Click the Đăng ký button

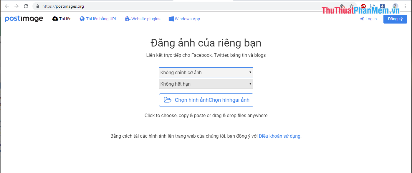pos(395,19)
